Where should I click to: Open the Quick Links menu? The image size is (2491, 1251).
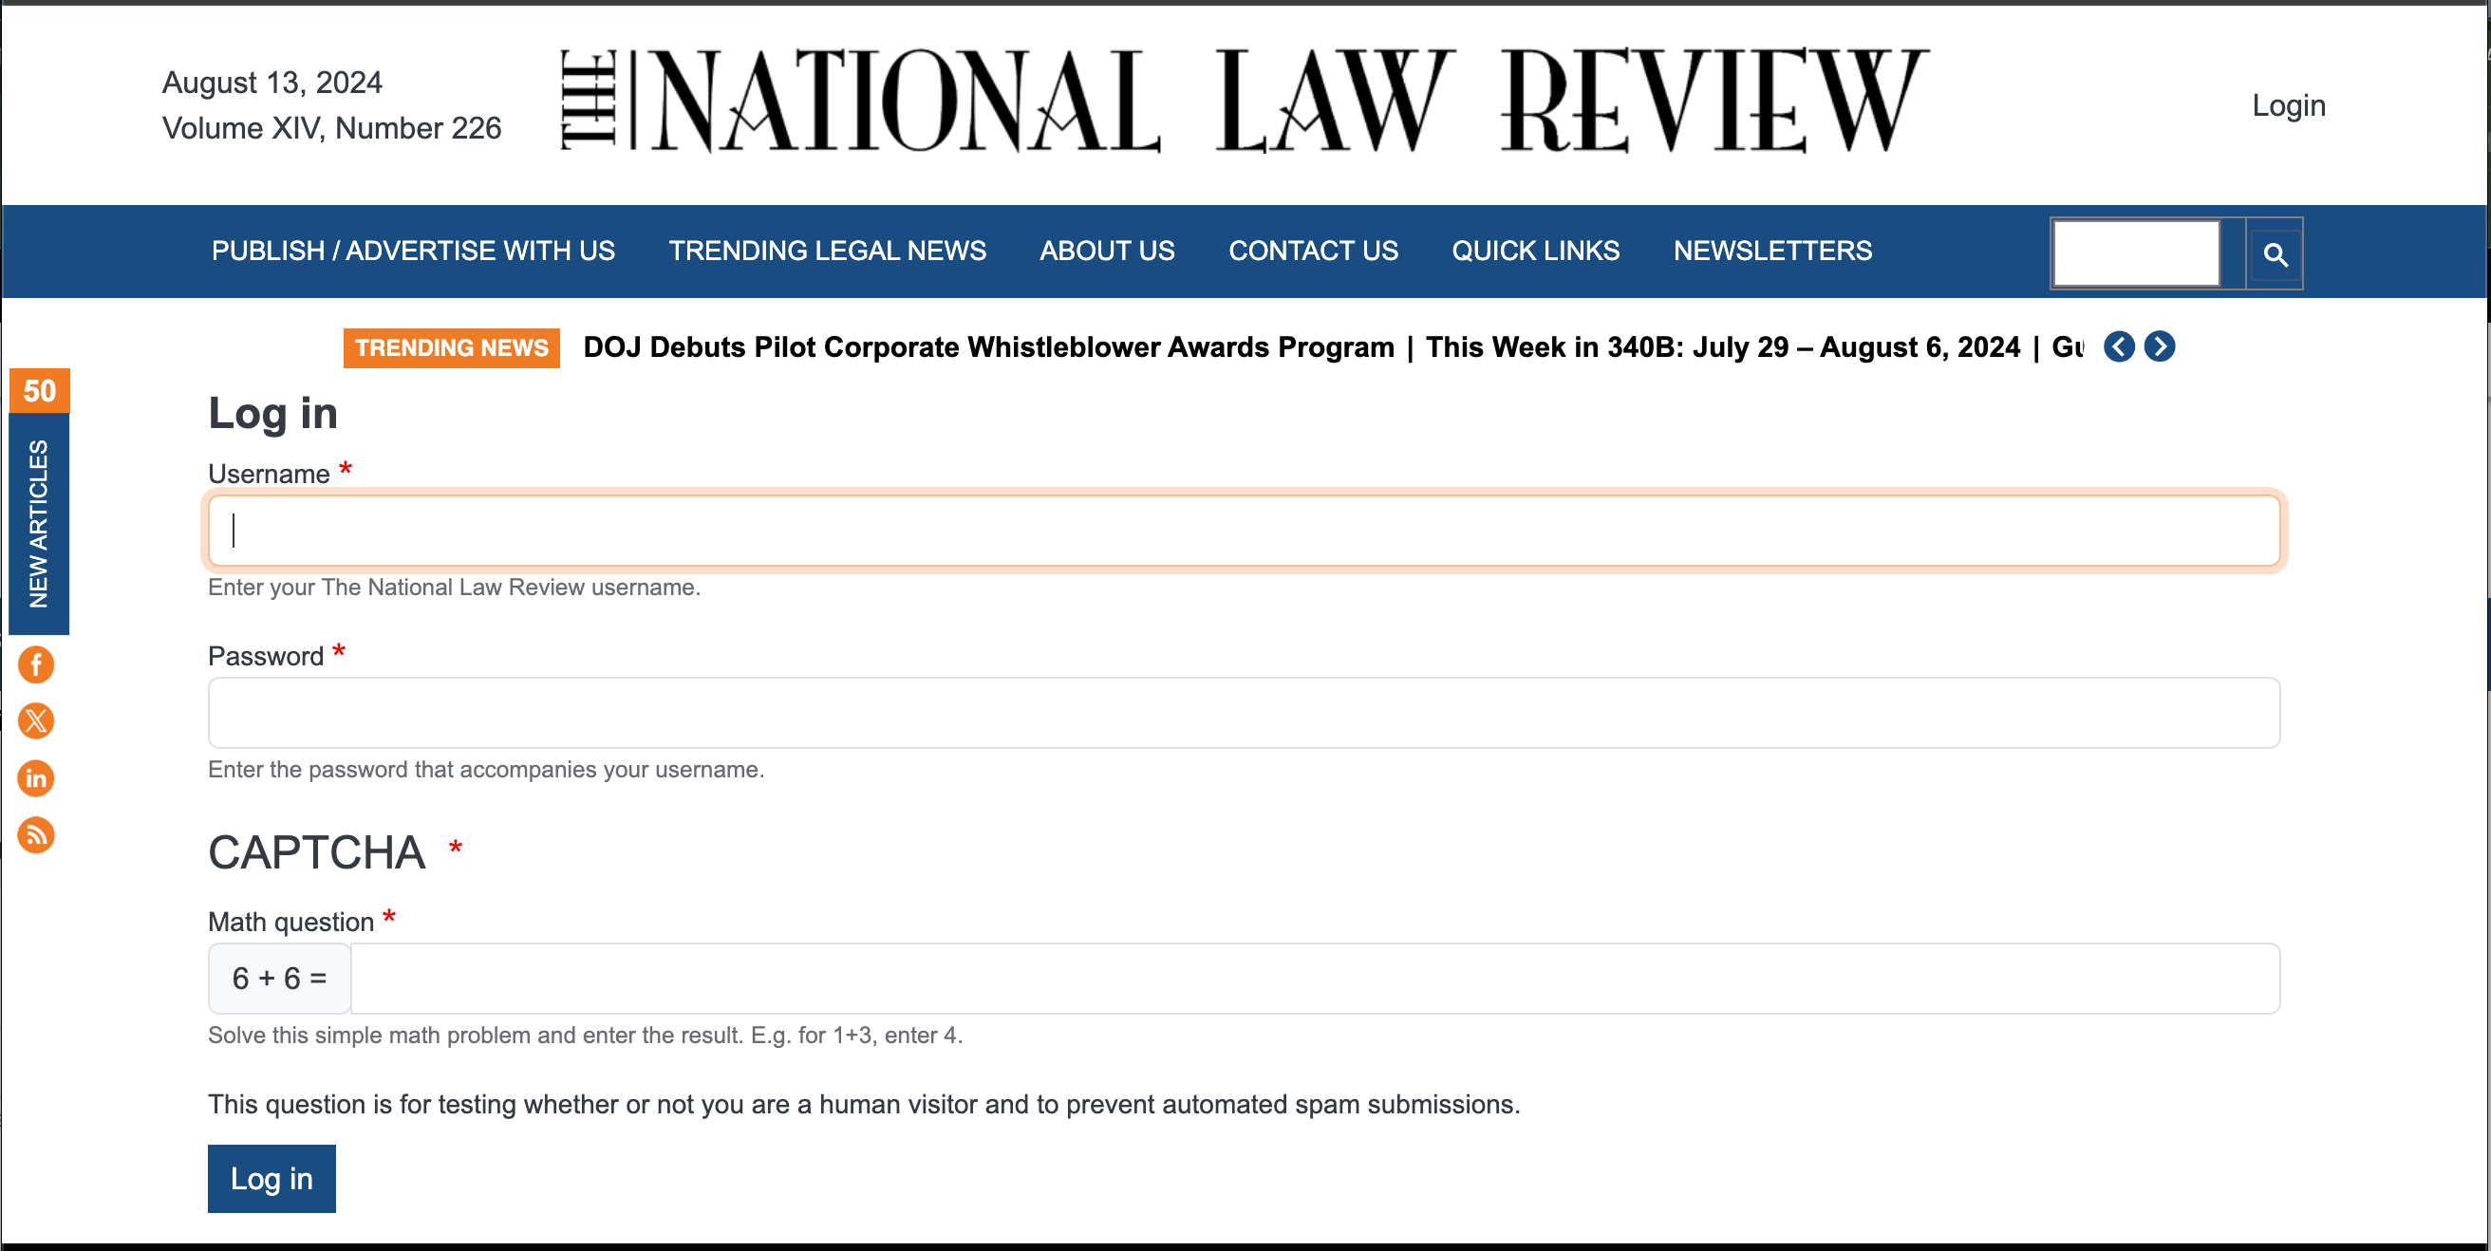point(1535,252)
